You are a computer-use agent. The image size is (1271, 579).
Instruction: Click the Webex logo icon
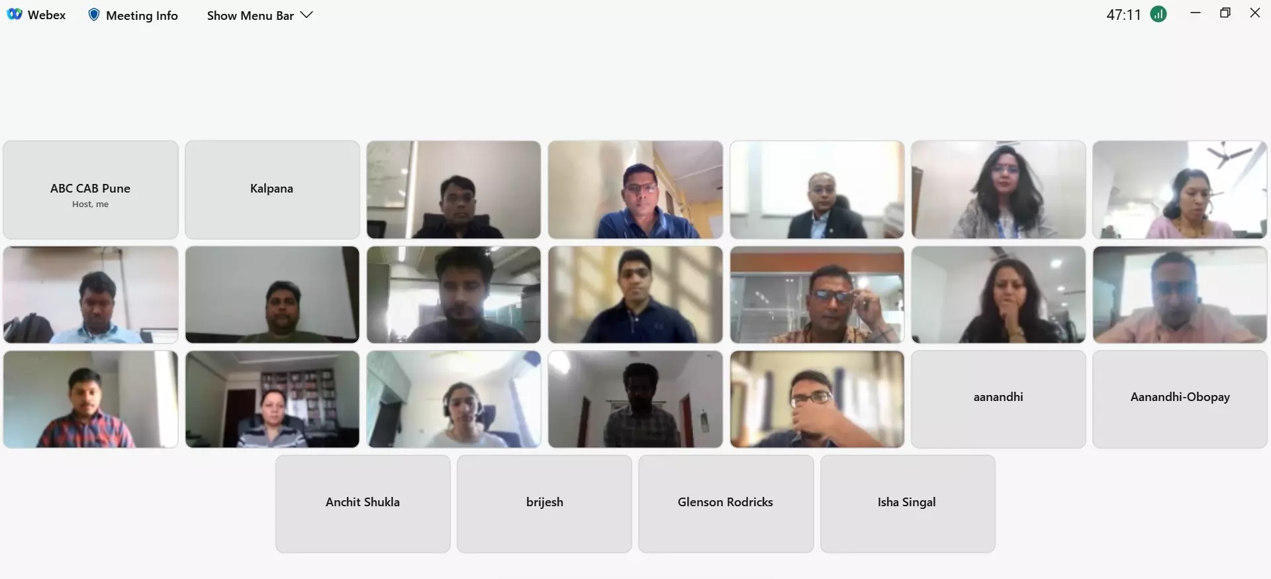pos(15,15)
